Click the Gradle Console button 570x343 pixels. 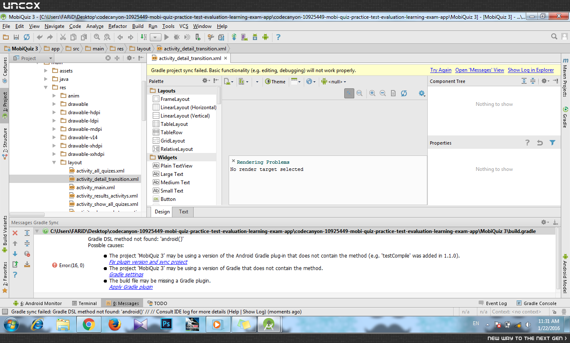tap(537, 303)
